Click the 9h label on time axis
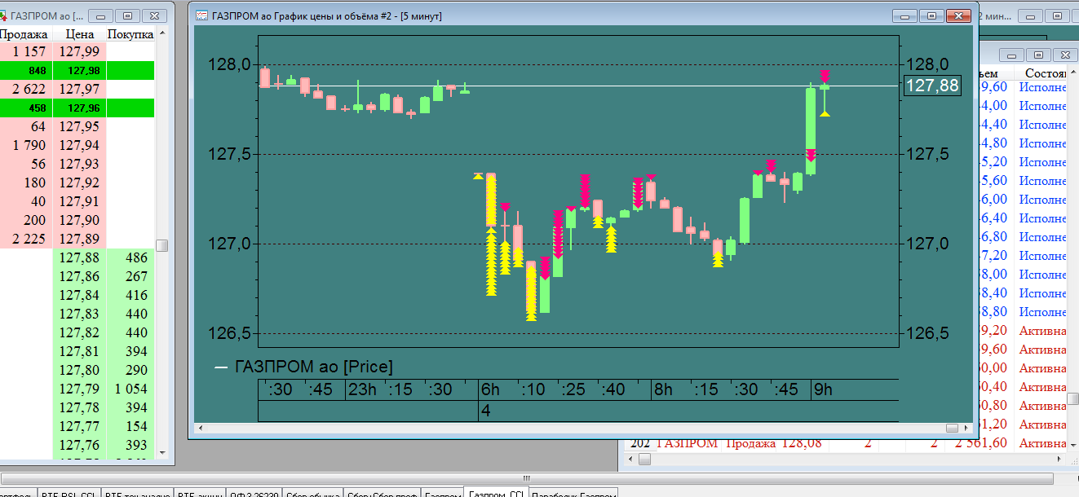Image resolution: width=1079 pixels, height=497 pixels. (x=823, y=389)
